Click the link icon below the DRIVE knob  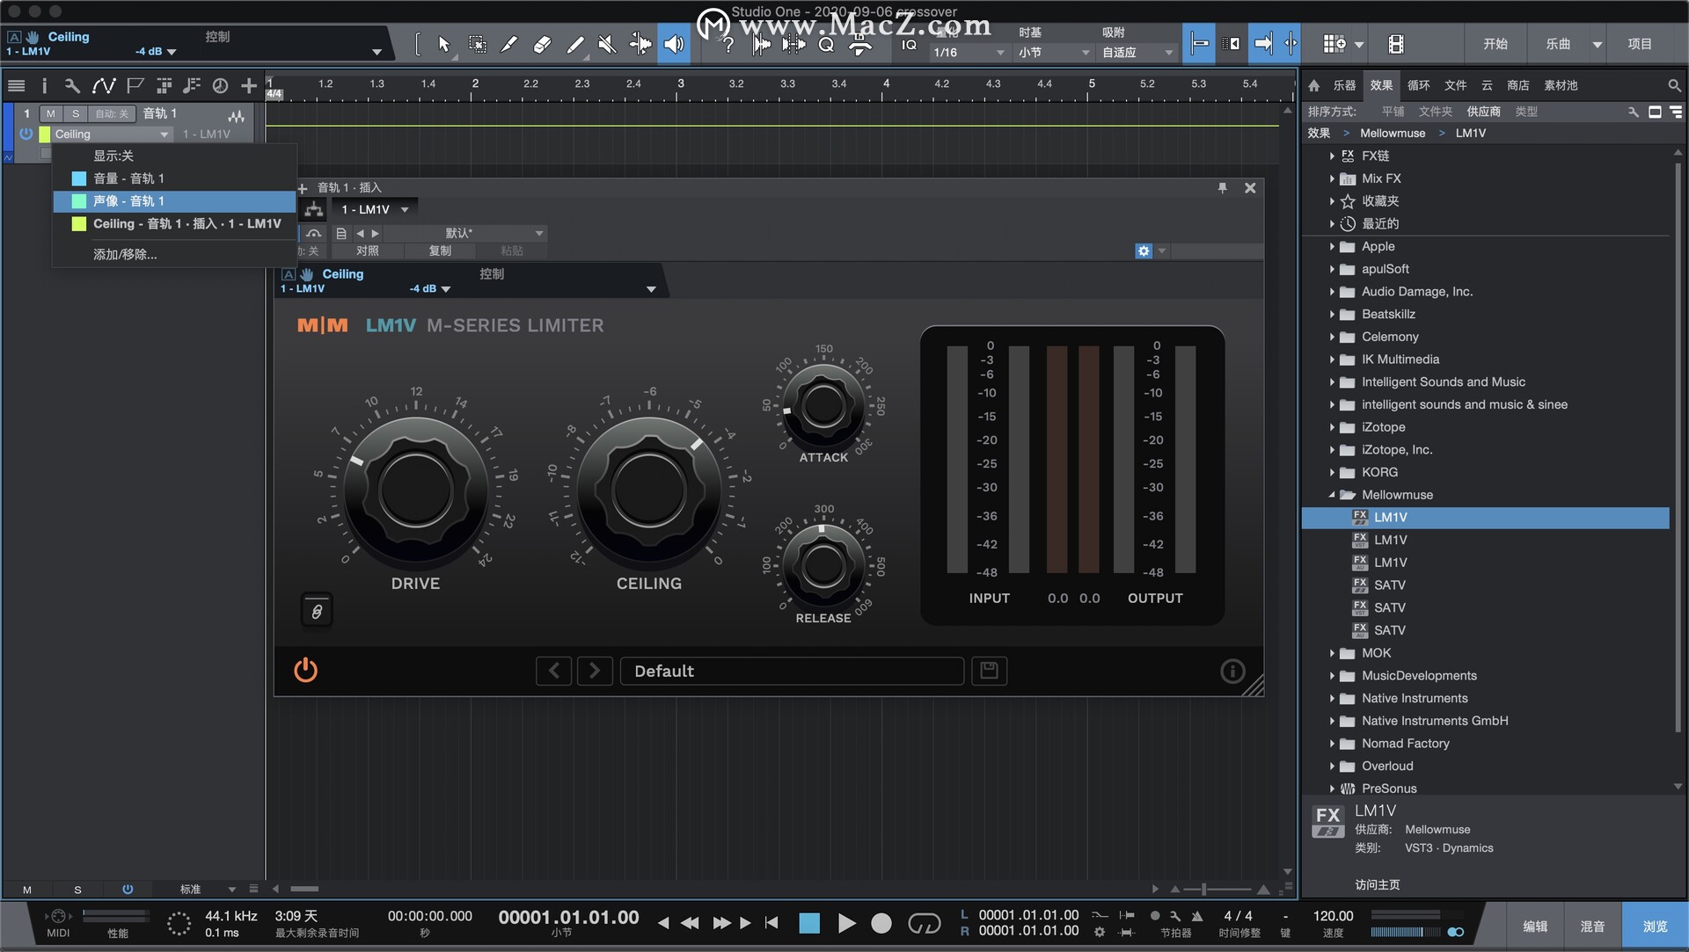[x=317, y=611]
